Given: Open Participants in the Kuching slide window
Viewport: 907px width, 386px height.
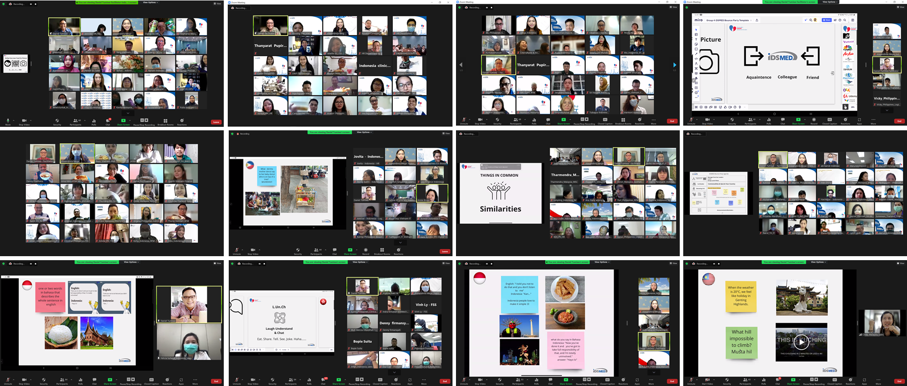Looking at the screenshot, I should point(745,382).
